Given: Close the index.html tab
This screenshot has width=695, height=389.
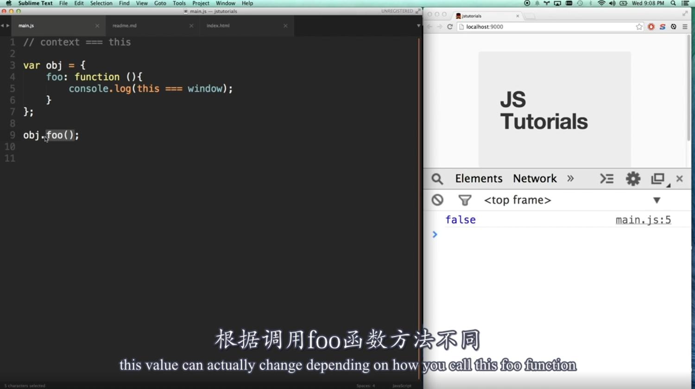Looking at the screenshot, I should point(285,26).
